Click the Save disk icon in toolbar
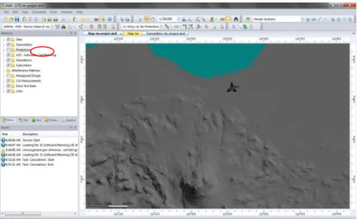The width and height of the screenshot is (357, 219). tap(17, 19)
